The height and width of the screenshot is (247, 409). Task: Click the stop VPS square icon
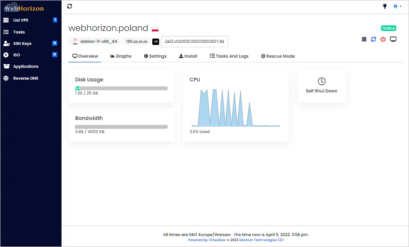364,39
